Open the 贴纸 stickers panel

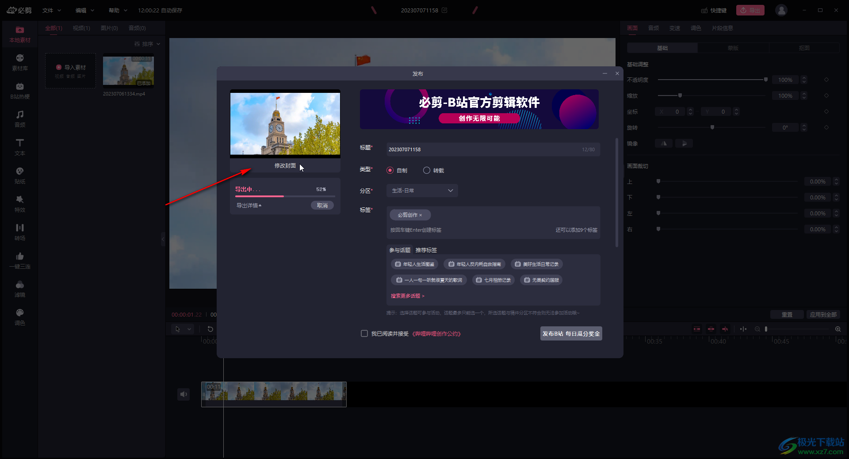point(20,176)
